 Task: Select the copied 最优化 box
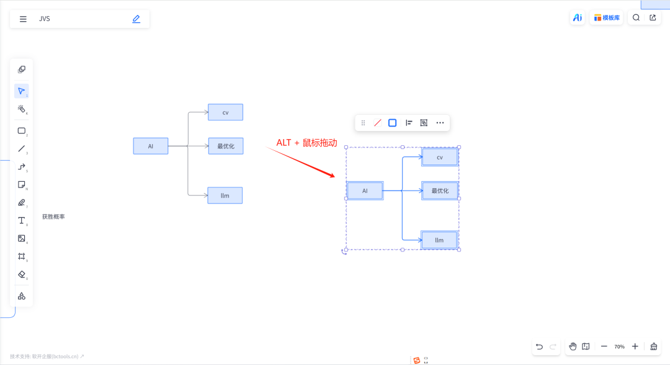point(440,191)
